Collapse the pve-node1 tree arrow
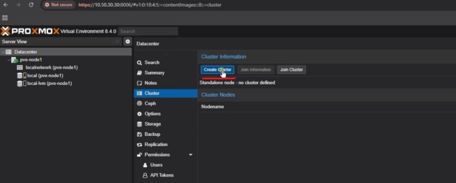 8,60
